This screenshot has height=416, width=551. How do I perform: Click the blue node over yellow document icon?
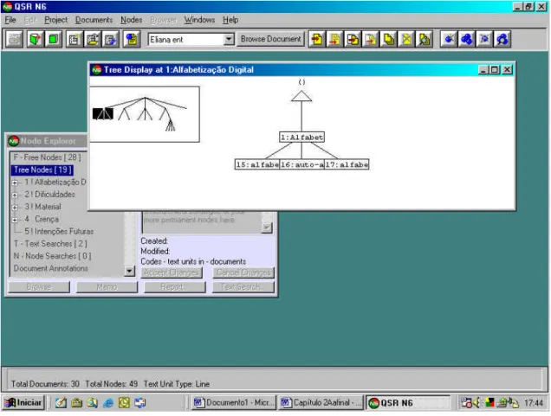point(132,39)
